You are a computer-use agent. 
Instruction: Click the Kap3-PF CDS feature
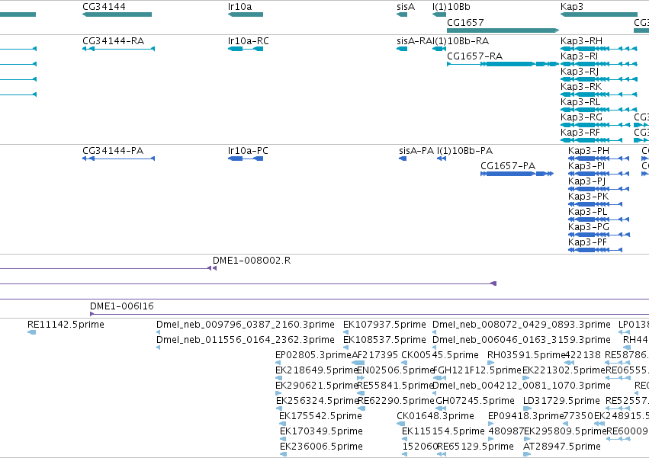click(x=595, y=250)
